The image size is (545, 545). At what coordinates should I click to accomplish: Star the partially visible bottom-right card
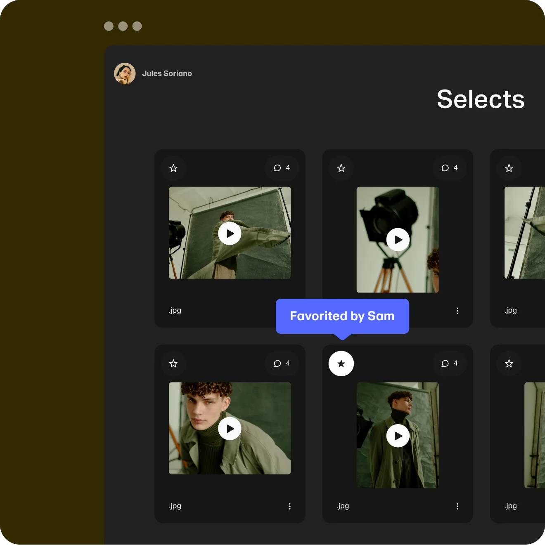pos(509,363)
